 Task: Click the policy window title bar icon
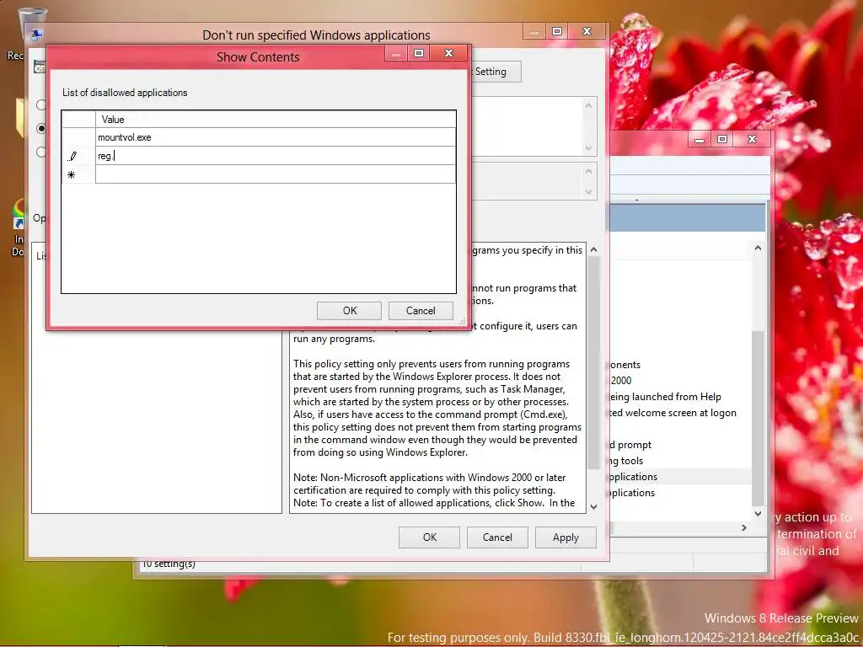tap(36, 35)
